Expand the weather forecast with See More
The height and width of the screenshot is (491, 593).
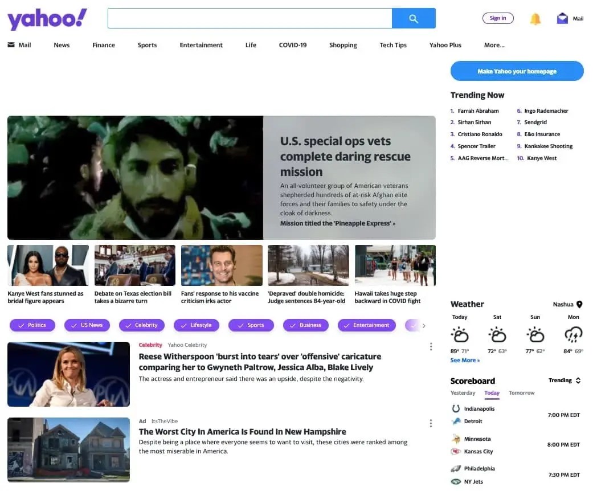click(465, 360)
